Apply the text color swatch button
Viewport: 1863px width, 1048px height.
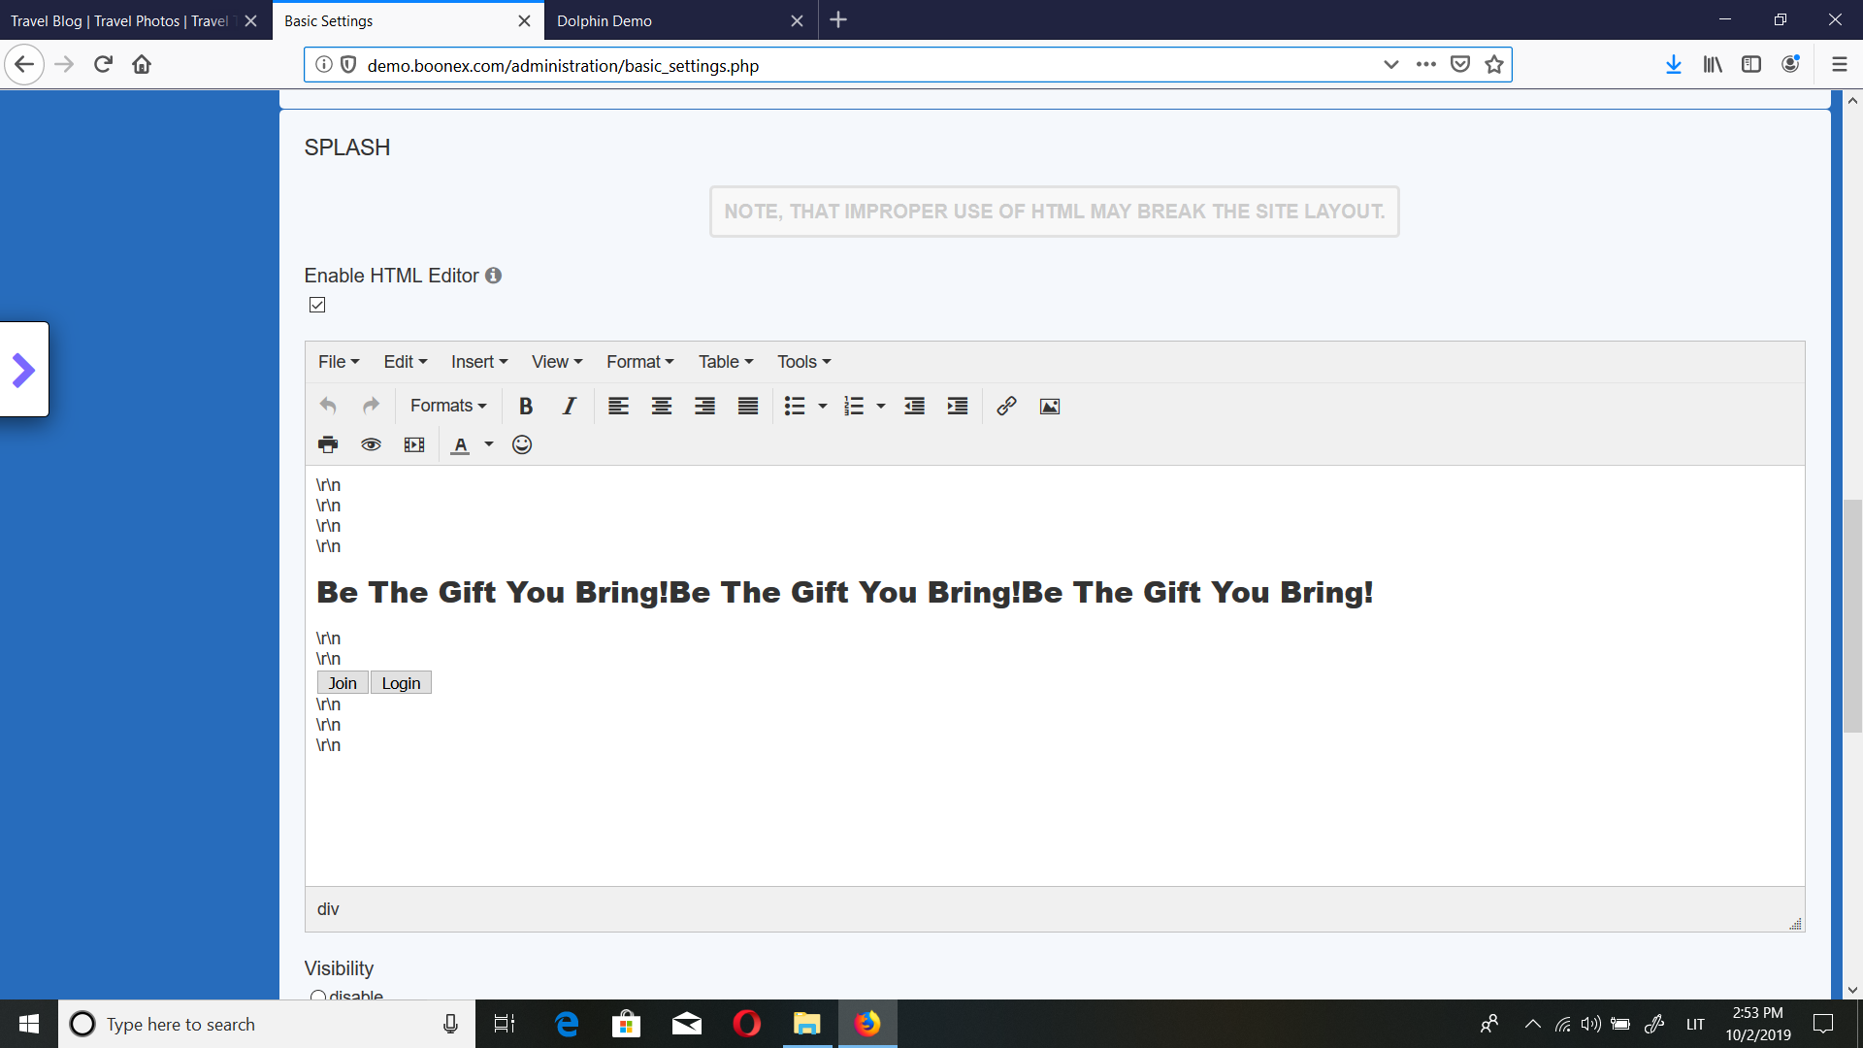461,444
